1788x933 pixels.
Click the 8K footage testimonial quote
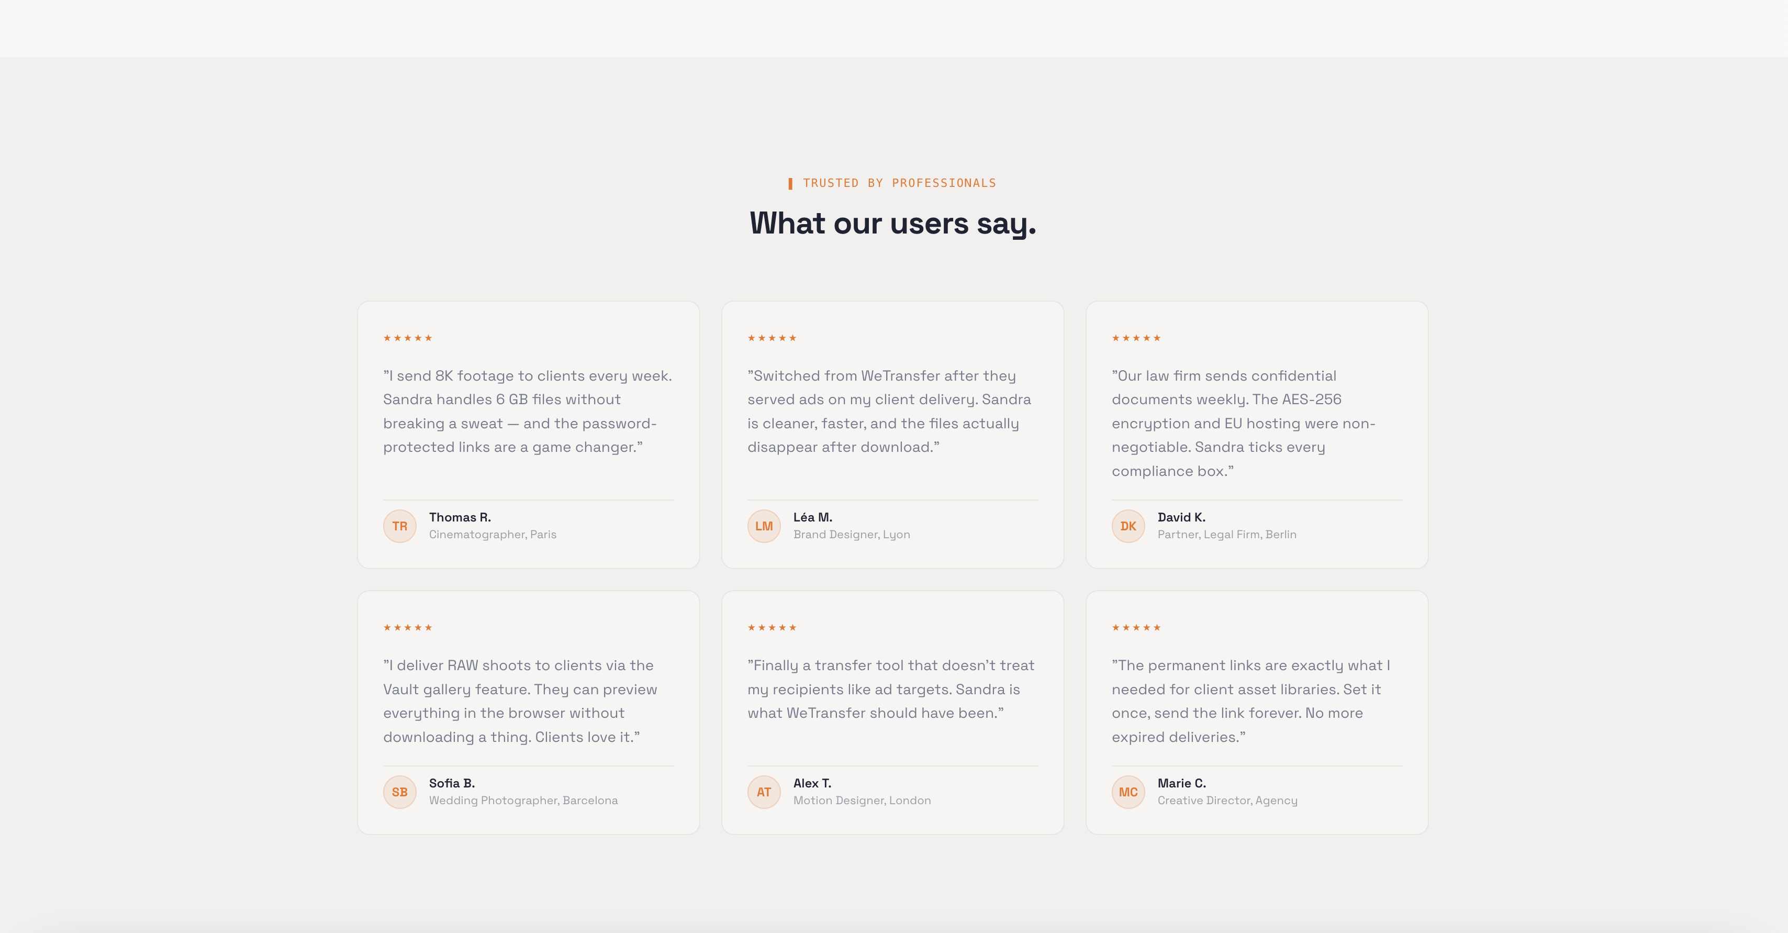[528, 411]
